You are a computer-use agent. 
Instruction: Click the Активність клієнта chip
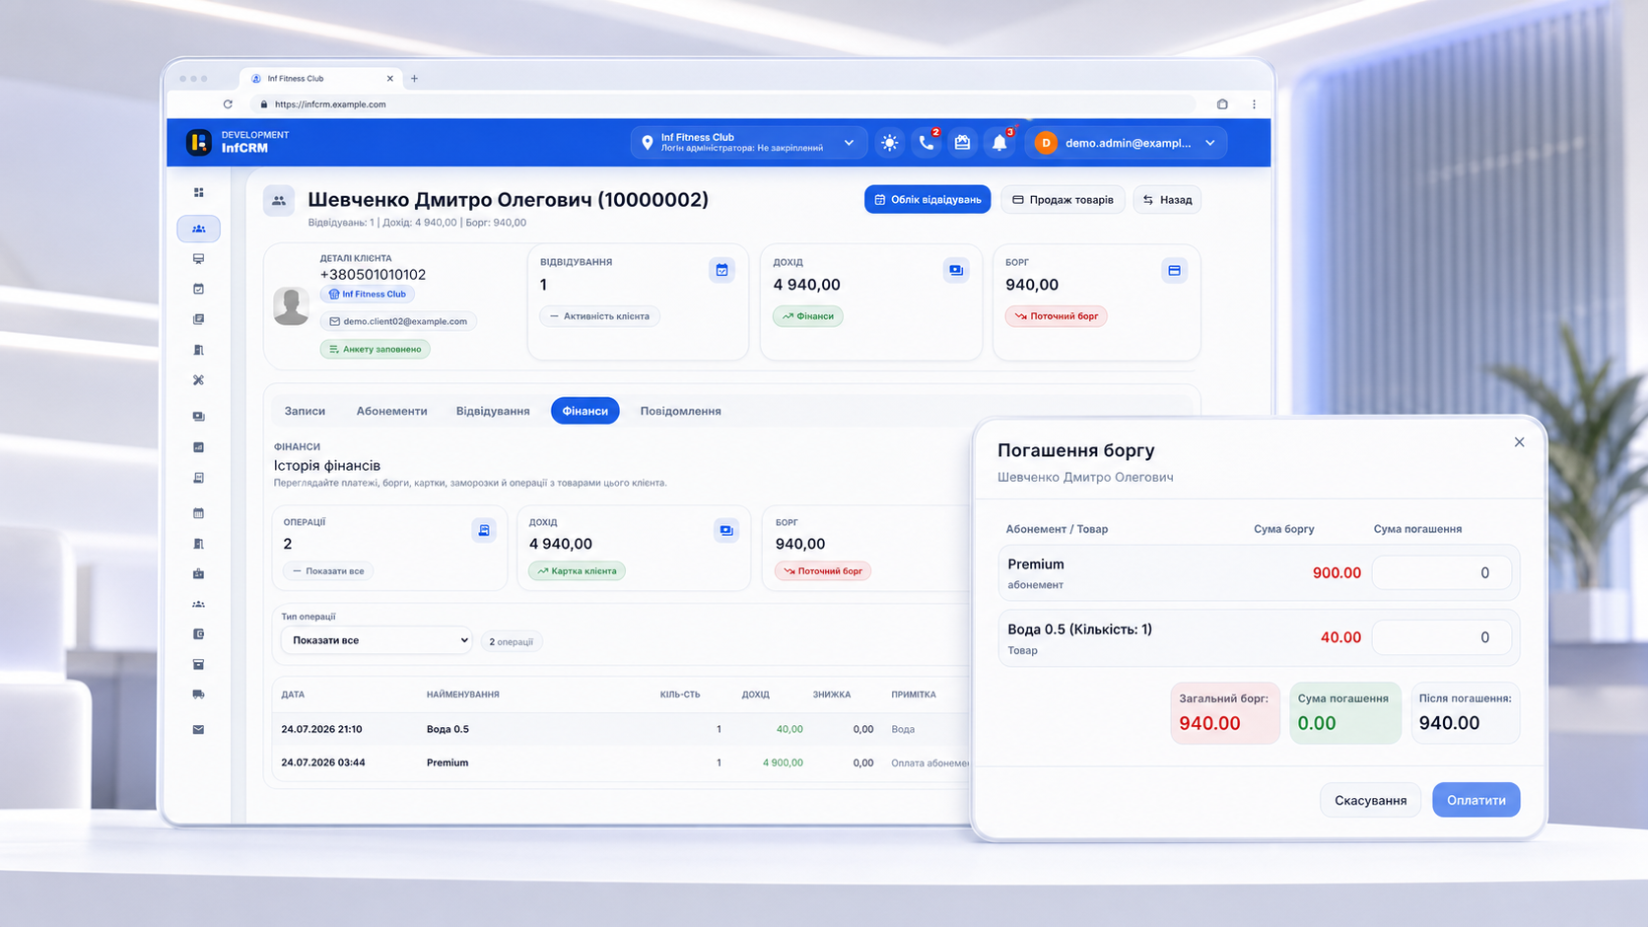pyautogui.click(x=599, y=316)
